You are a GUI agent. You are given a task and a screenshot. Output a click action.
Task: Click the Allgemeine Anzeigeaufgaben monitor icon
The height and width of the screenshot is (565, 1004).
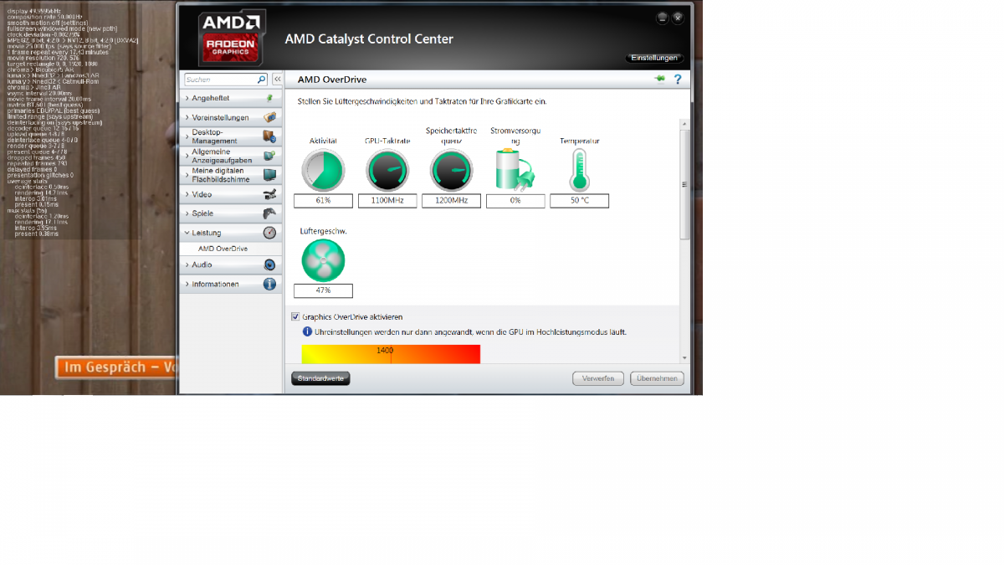[269, 156]
